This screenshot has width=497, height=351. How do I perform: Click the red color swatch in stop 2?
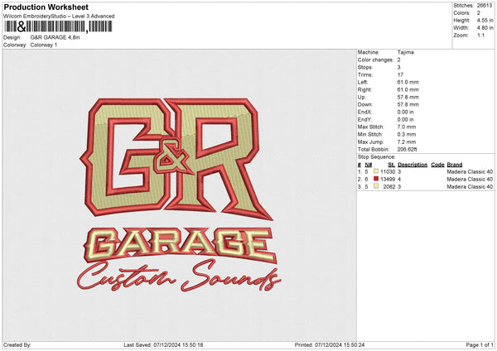375,179
